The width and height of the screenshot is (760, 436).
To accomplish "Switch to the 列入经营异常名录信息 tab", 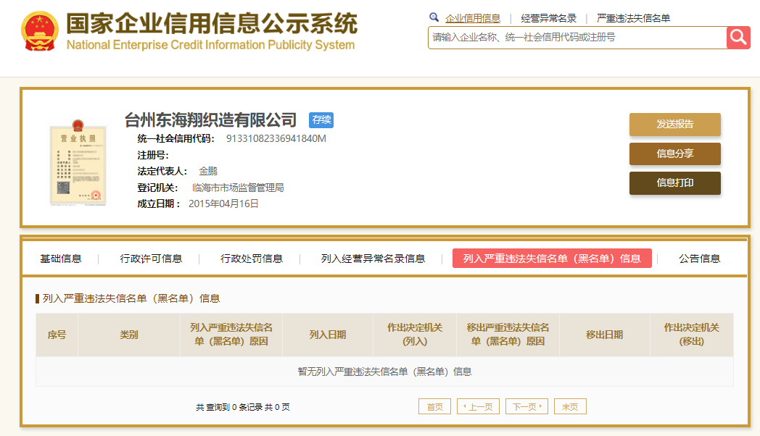I will click(x=373, y=259).
